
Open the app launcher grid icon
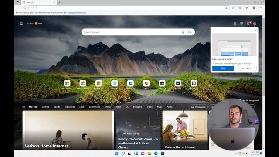coord(22,24)
